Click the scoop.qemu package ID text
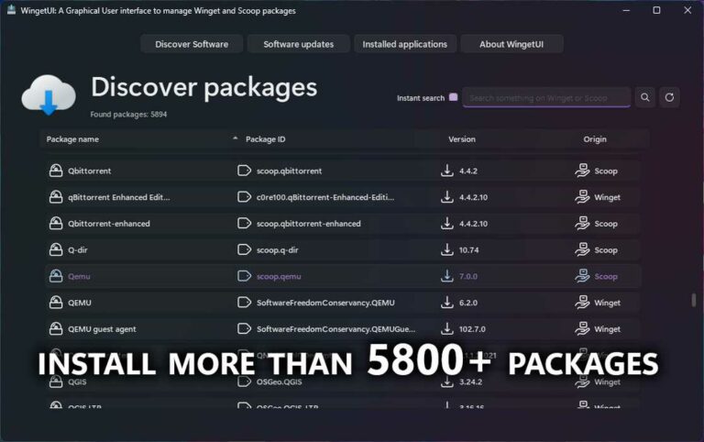Screen dimensions: 704x442 [x=279, y=276]
